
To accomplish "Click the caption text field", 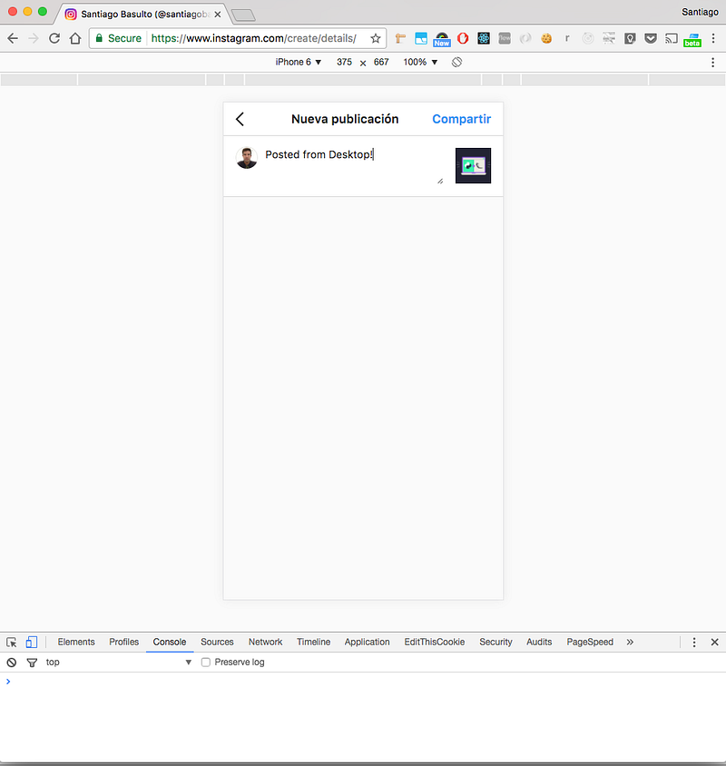I will pyautogui.click(x=352, y=166).
